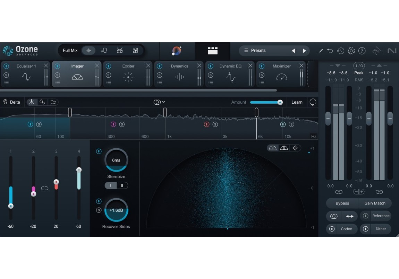Image resolution: width=399 pixels, height=279 pixels.
Task: Click the input gain link icon
Action: [x=339, y=192]
